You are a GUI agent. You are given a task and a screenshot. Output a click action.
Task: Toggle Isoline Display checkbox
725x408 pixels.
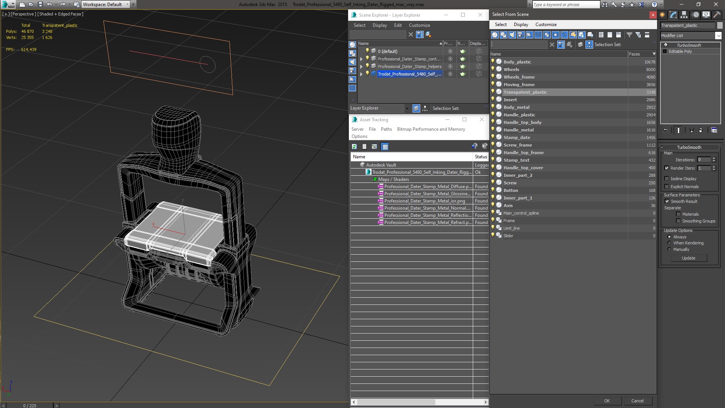click(x=666, y=179)
